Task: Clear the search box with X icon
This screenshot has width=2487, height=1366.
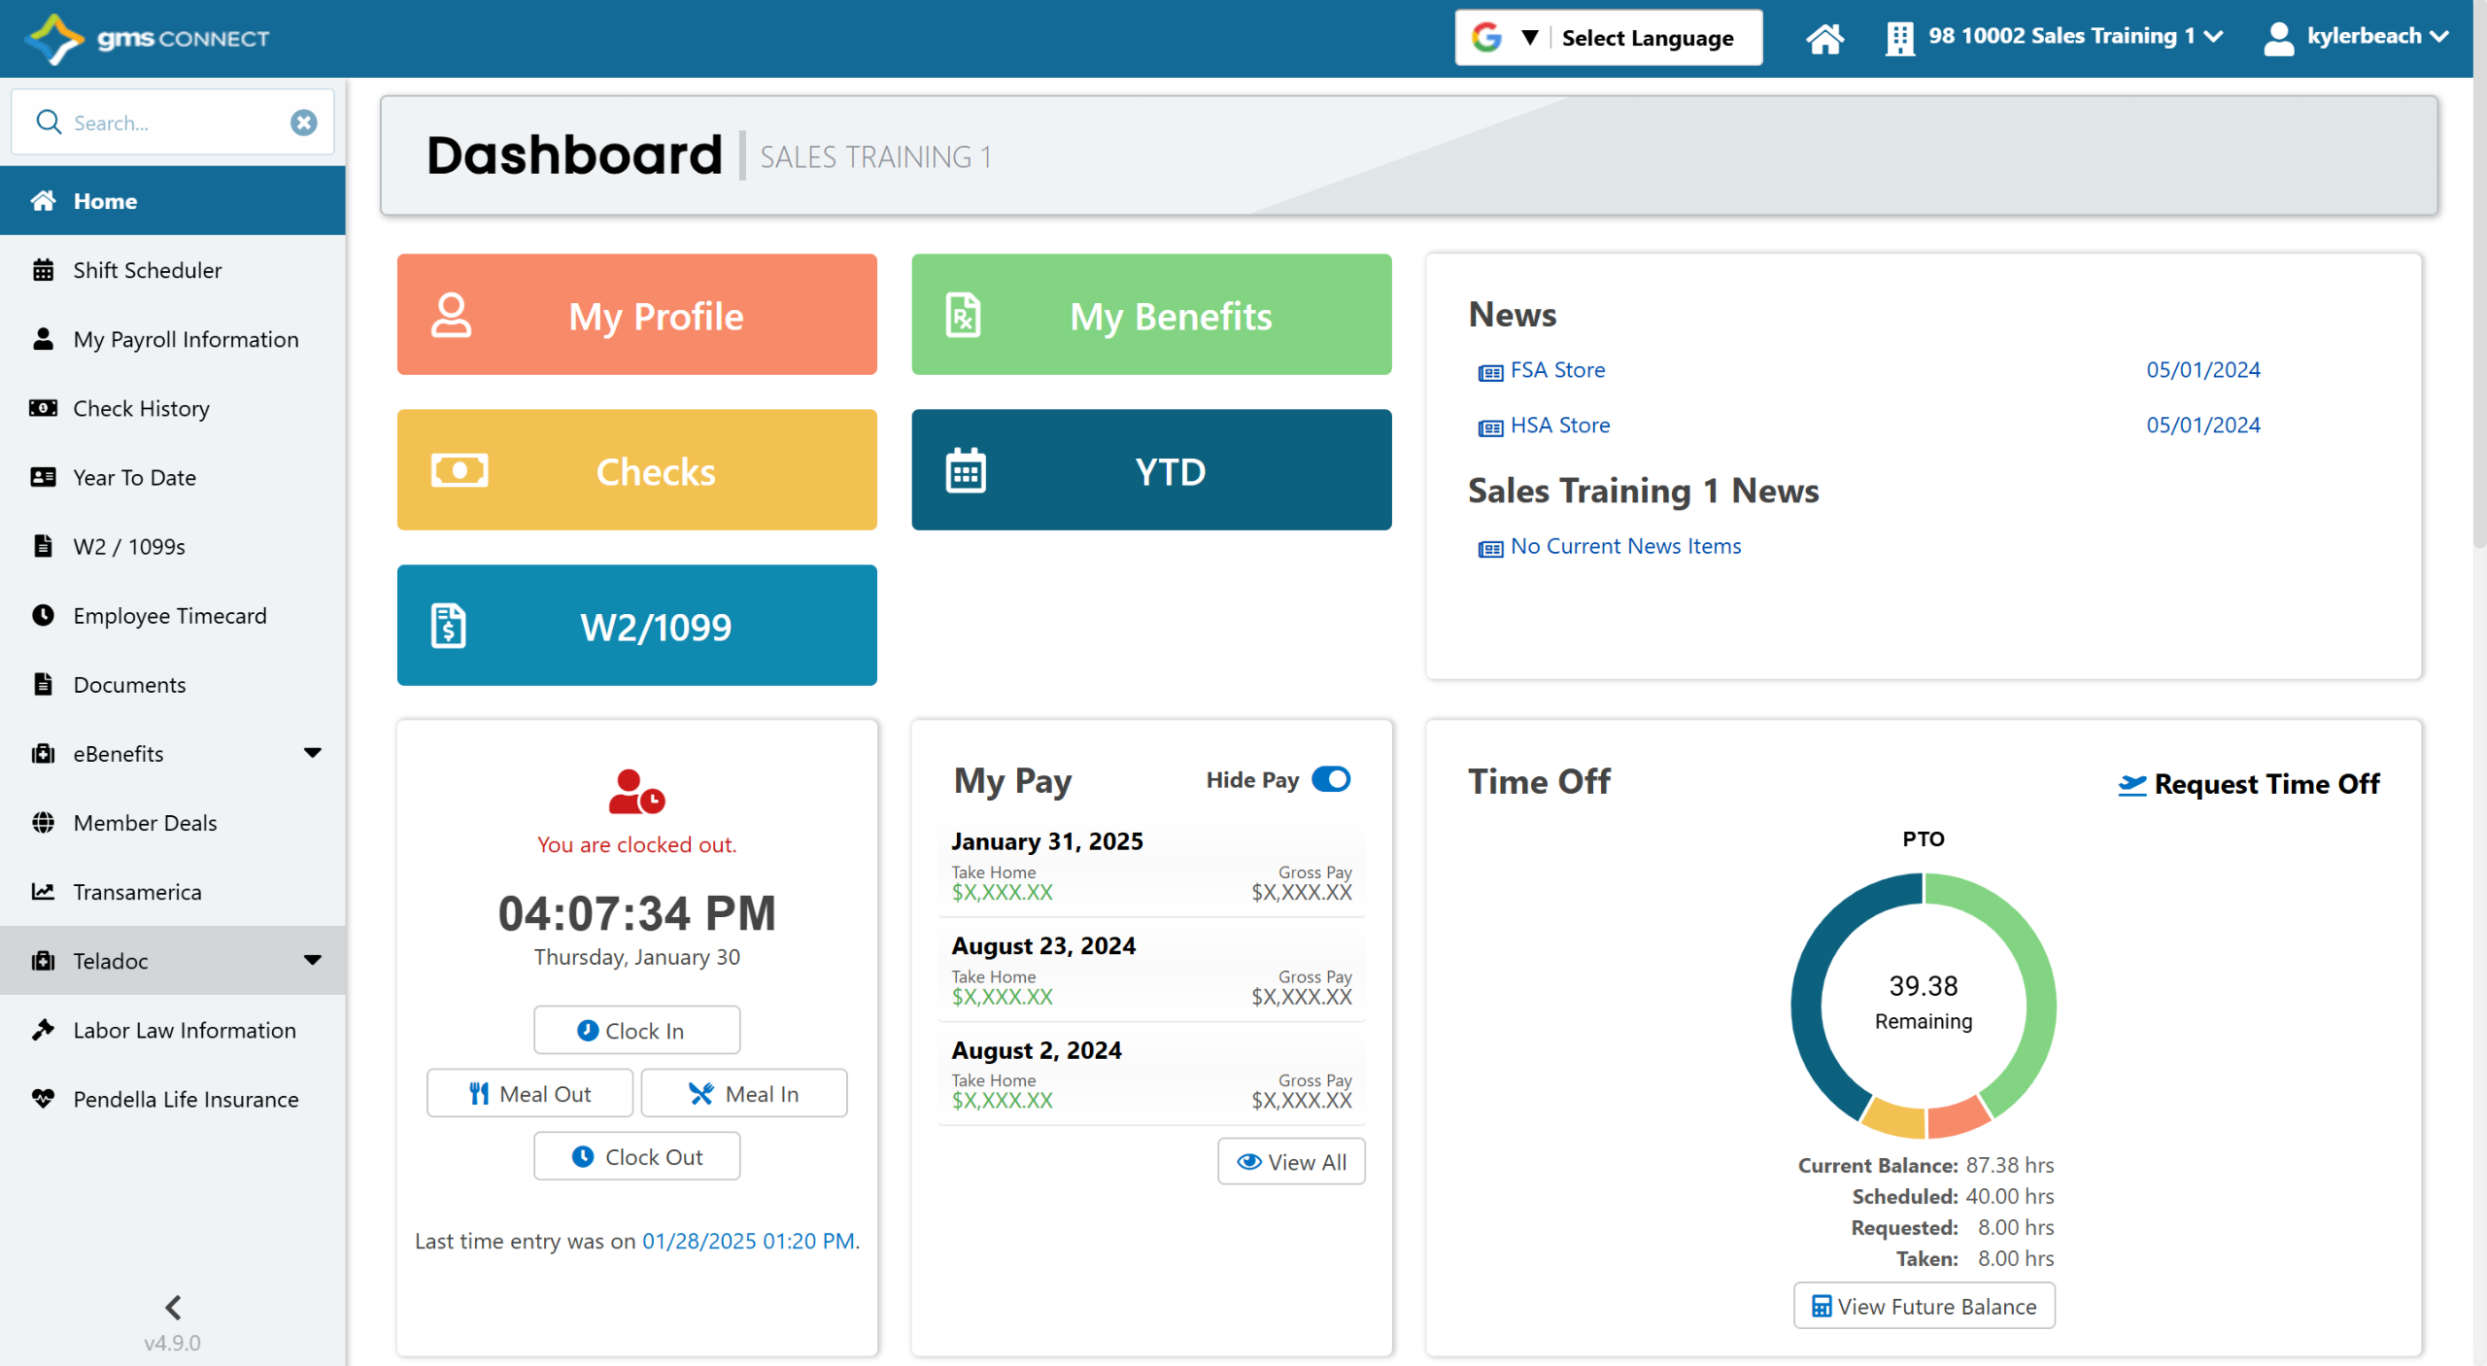Action: (x=303, y=122)
